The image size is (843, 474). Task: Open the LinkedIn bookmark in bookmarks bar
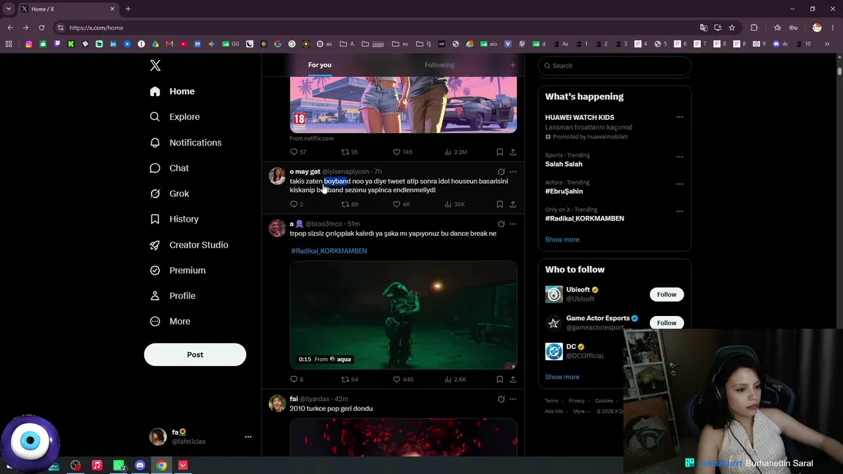(113, 44)
